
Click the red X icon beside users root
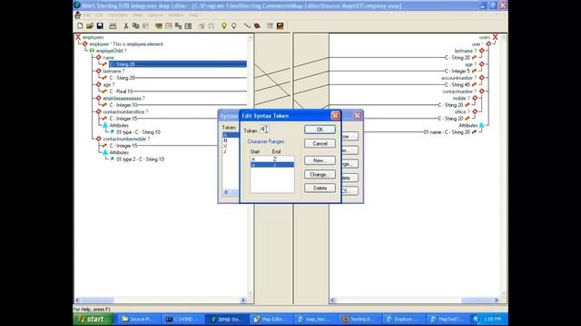(x=495, y=37)
